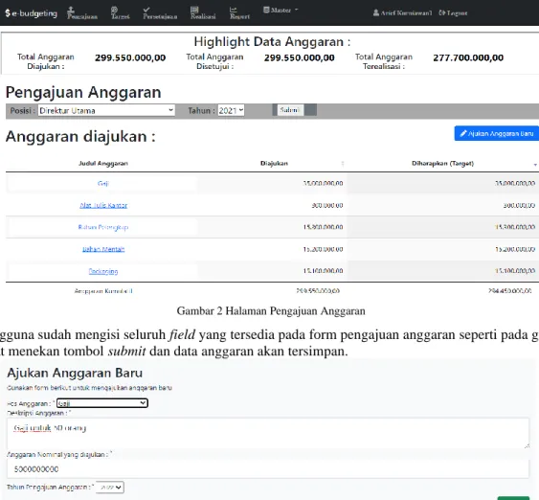Open the Pos Anggaran dropdown showing Gaji

click(102, 403)
